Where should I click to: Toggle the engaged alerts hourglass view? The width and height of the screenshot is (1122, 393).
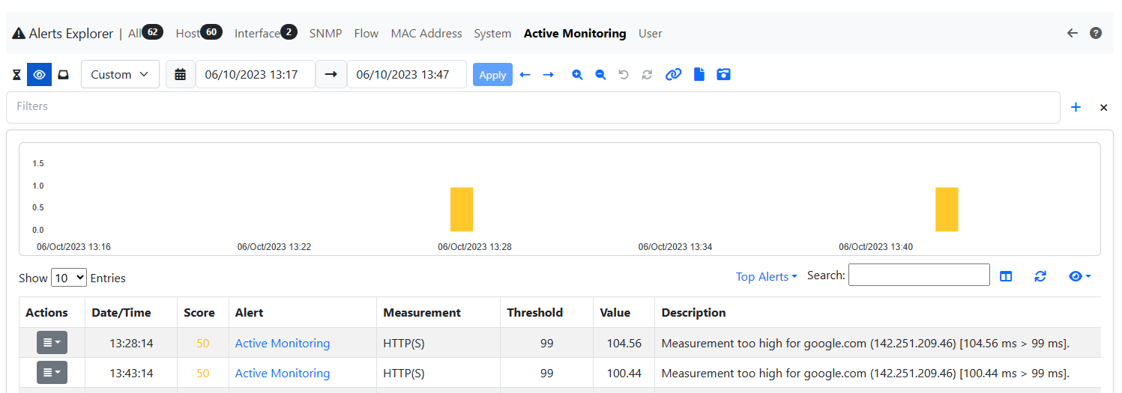16,75
